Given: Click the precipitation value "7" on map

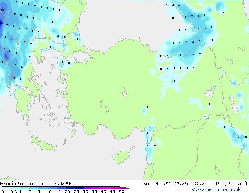Looking at the screenshot, I should (x=192, y=16).
